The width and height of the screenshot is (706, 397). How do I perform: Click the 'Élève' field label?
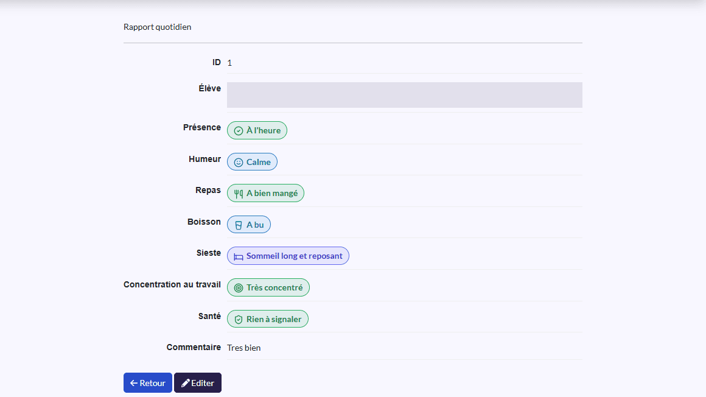point(210,88)
